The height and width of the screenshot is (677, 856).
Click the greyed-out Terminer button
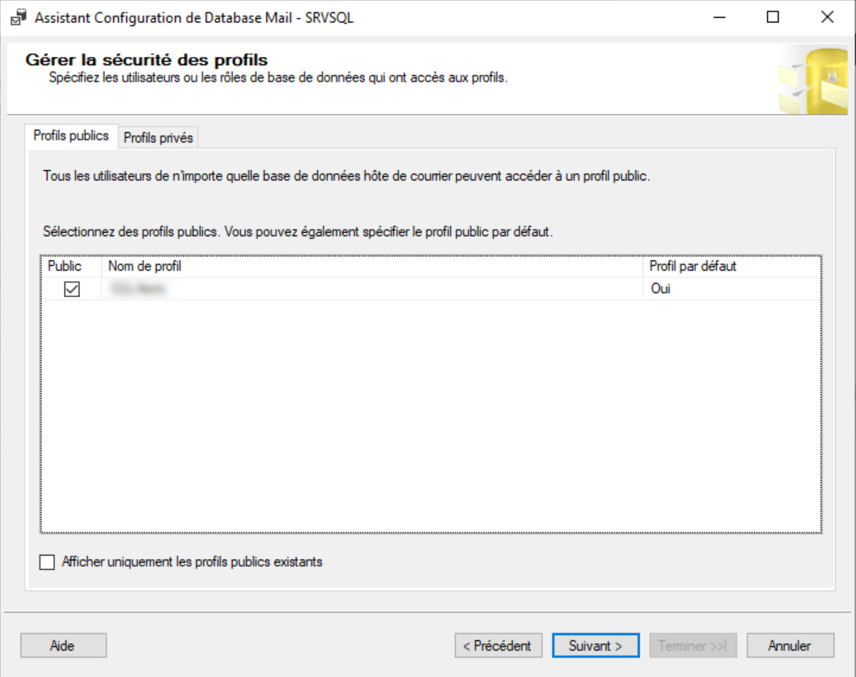point(693,646)
